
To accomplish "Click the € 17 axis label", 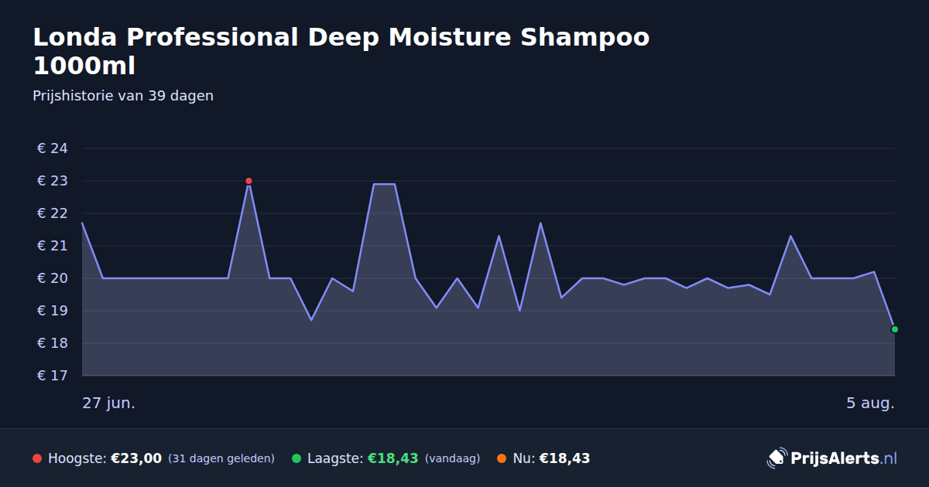I will point(53,376).
